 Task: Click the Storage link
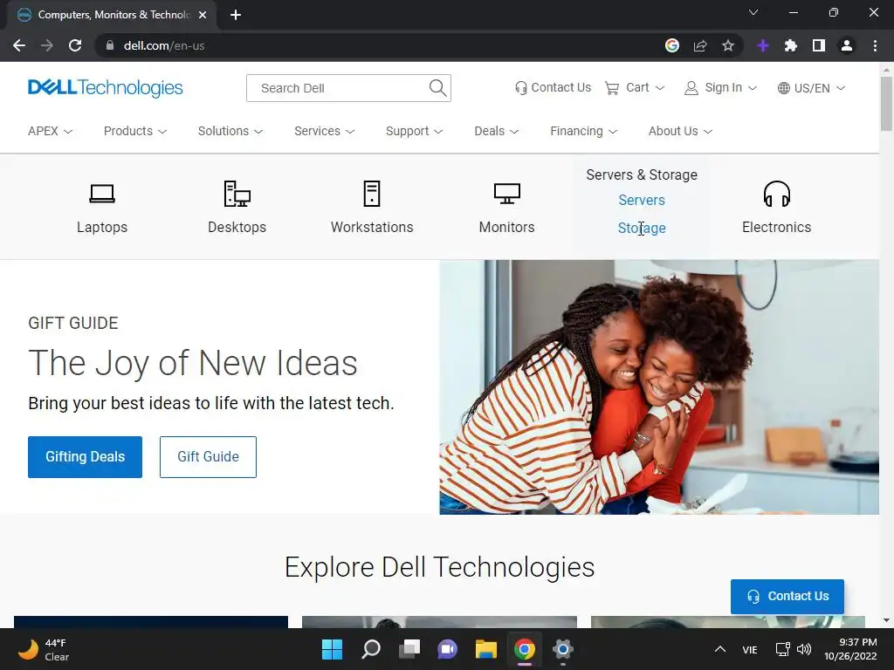click(642, 228)
